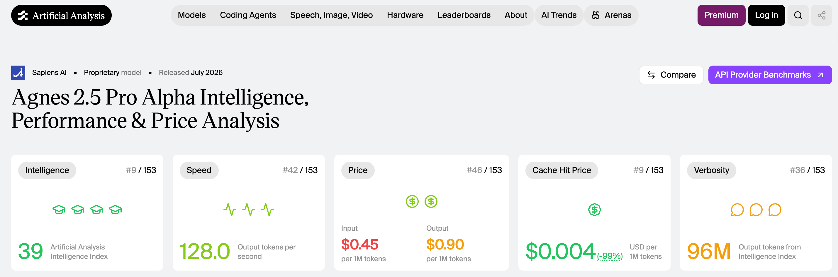Open the Coding Agents menu

coord(248,15)
